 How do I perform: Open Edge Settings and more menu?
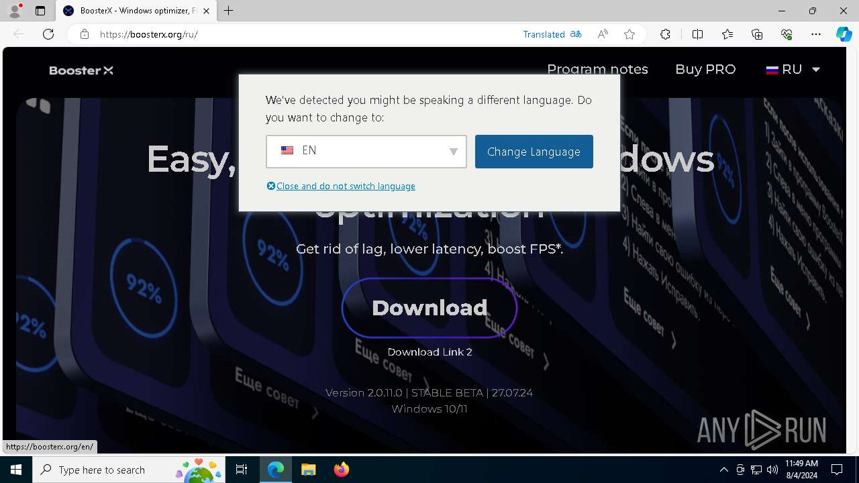[x=816, y=34]
